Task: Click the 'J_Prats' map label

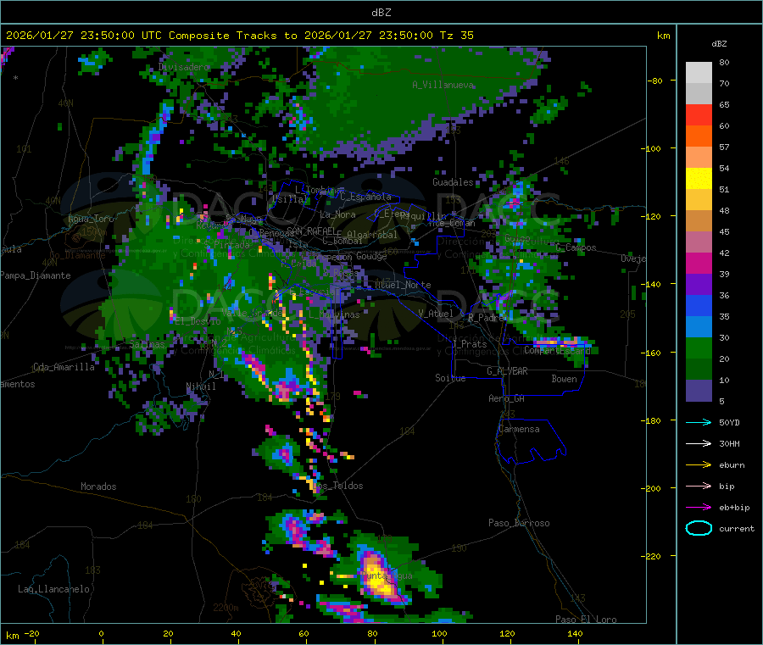Action: [x=470, y=344]
